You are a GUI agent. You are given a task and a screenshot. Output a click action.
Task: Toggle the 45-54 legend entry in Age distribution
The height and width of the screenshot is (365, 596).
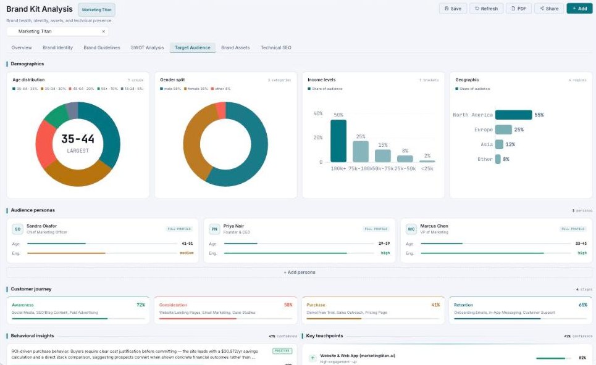pyautogui.click(x=82, y=89)
